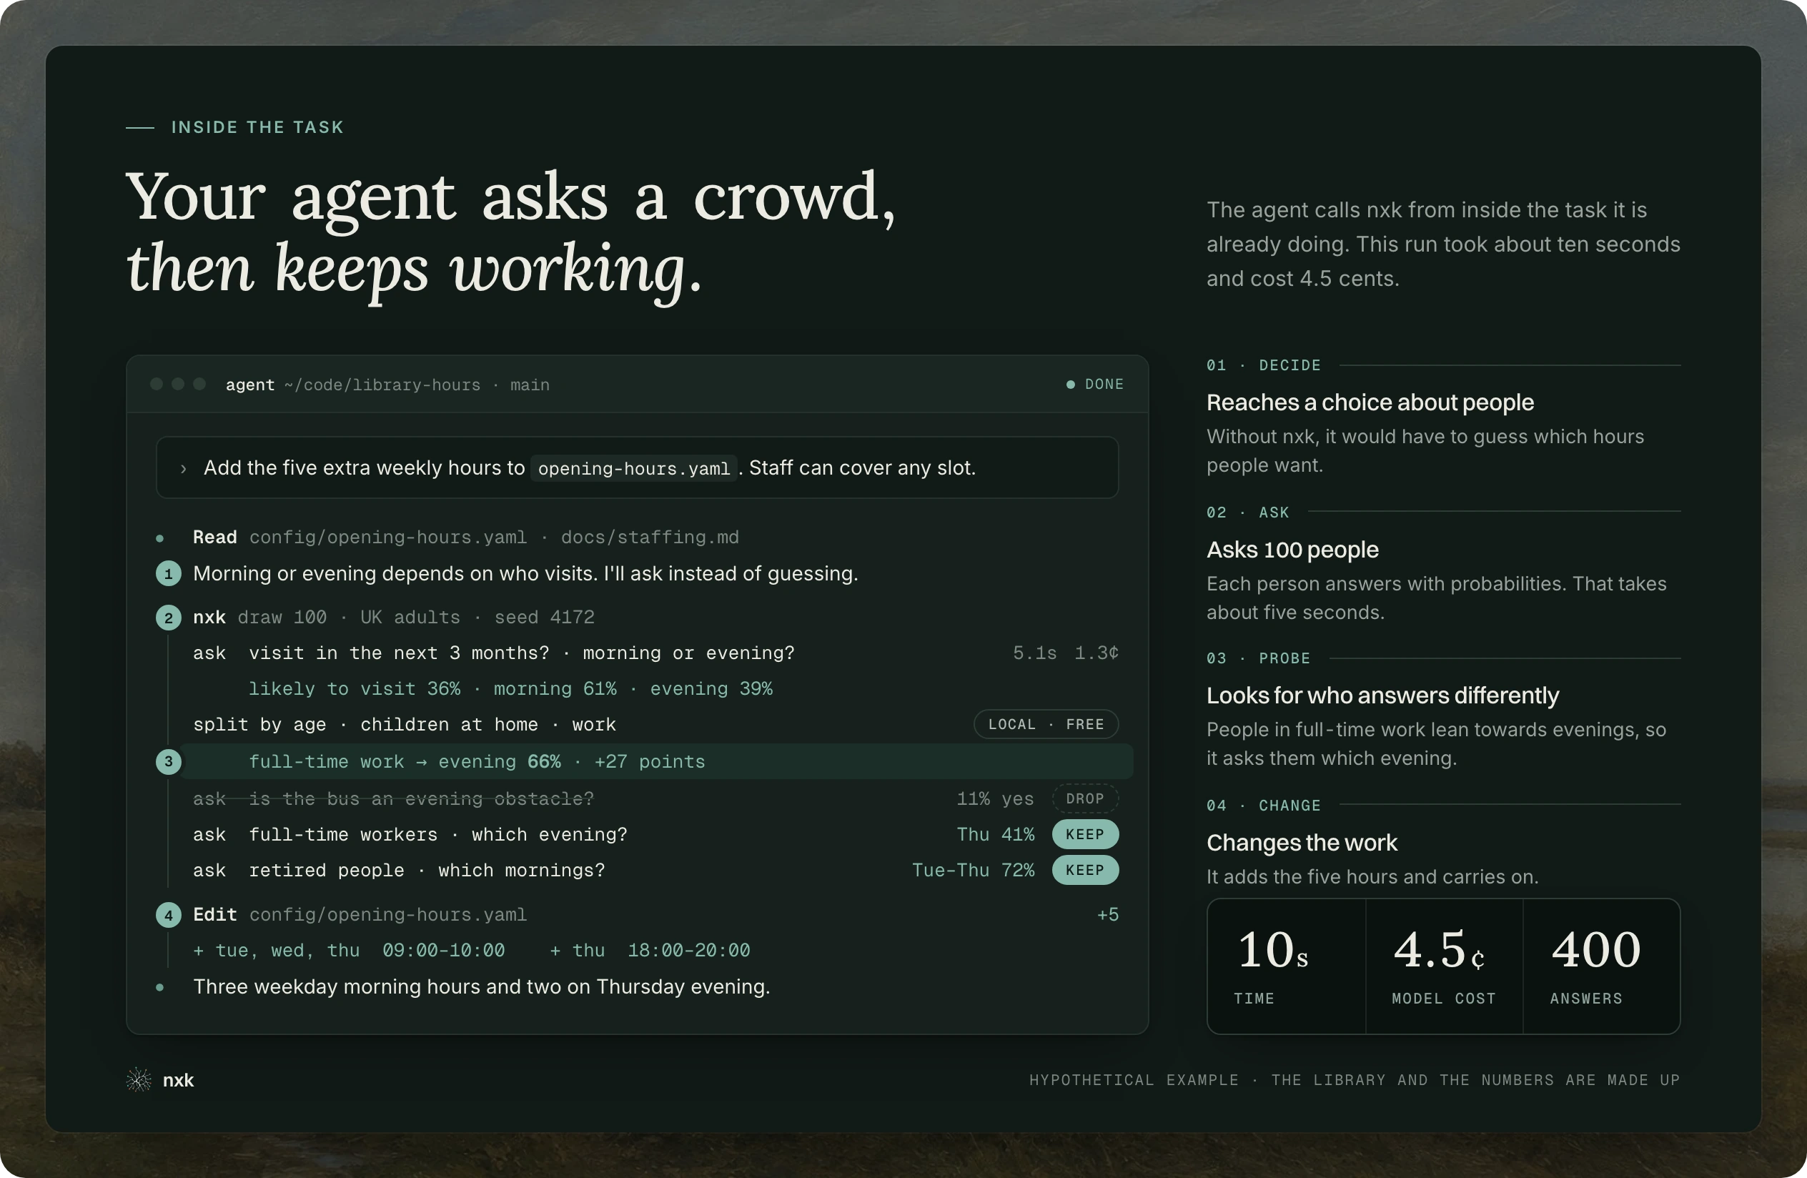Click 'split by age · children at home' line
Viewport: 1807px width, 1178px height.
(404, 724)
